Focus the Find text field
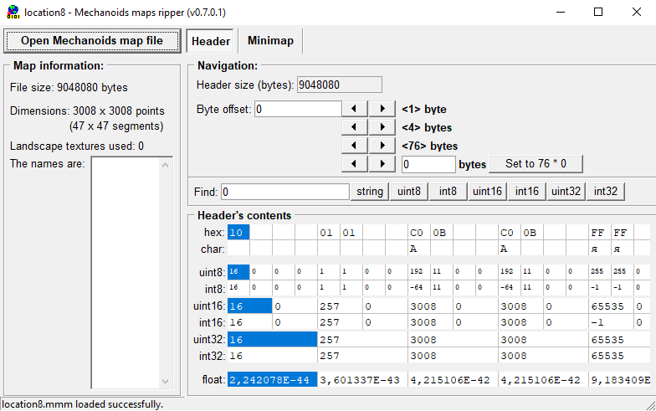The image size is (656, 411). [x=284, y=192]
